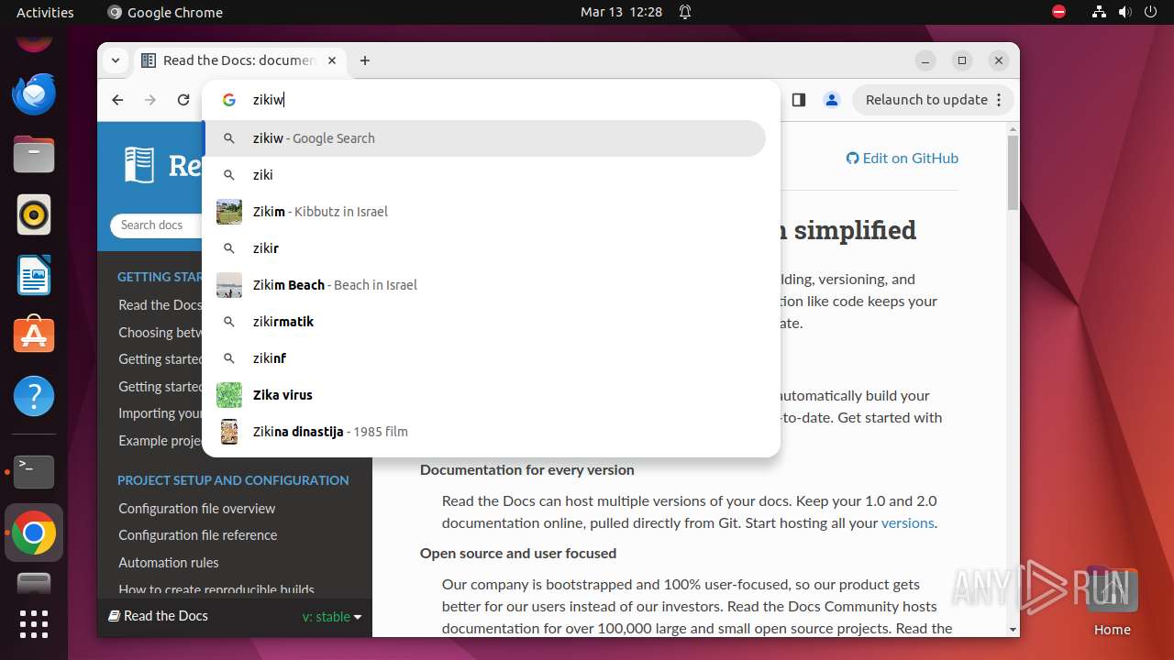
Task: Open the Chrome profile avatar icon
Action: tap(832, 100)
